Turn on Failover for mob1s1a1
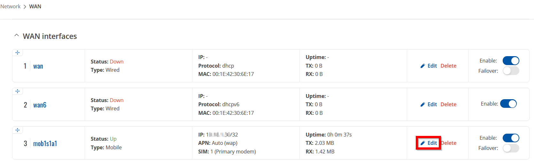Image resolution: width=534 pixels, height=163 pixels. coord(511,148)
